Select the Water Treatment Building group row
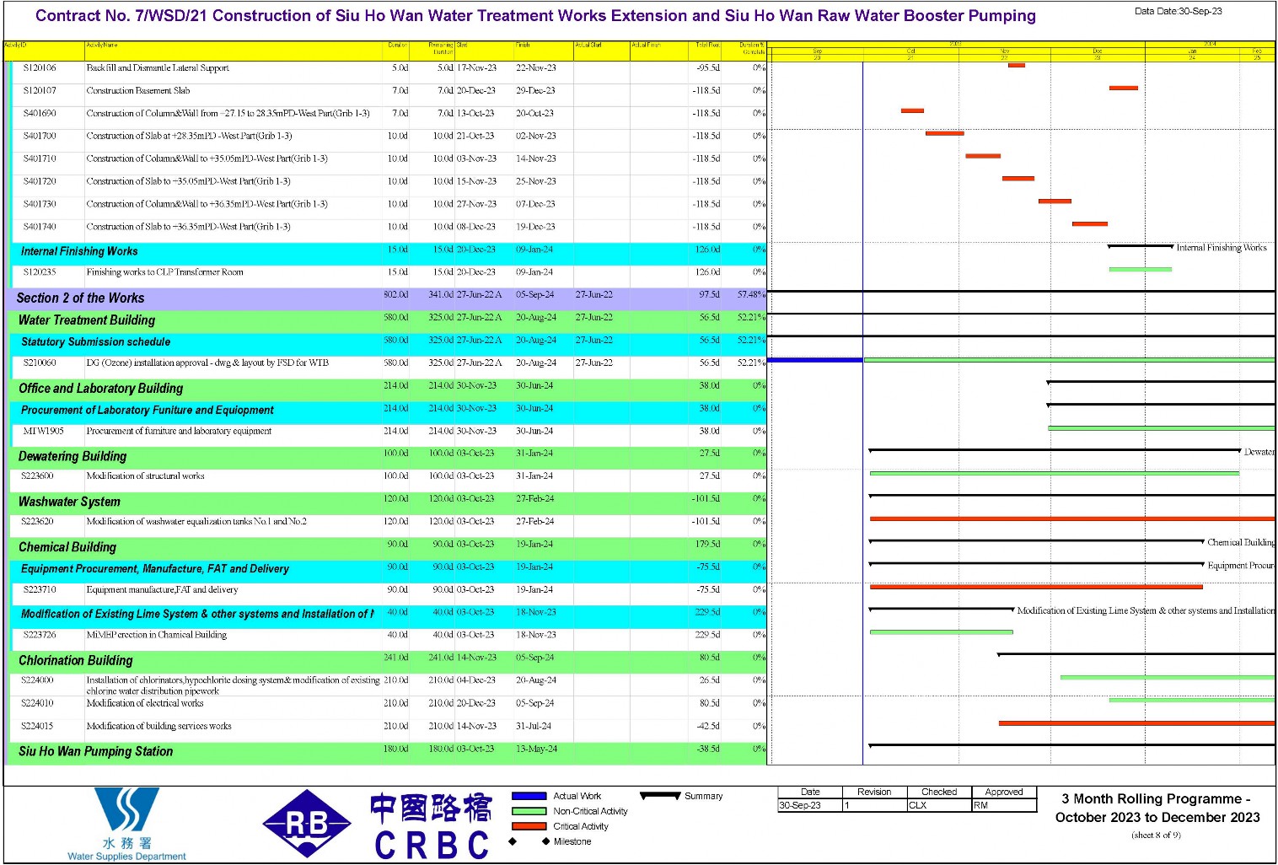The image size is (1278, 865). tap(389, 321)
